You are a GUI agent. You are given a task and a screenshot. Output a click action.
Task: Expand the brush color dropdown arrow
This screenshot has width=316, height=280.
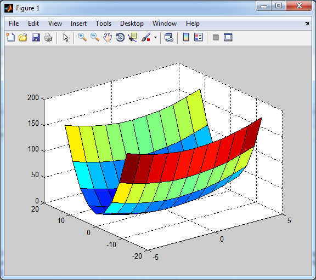(155, 37)
